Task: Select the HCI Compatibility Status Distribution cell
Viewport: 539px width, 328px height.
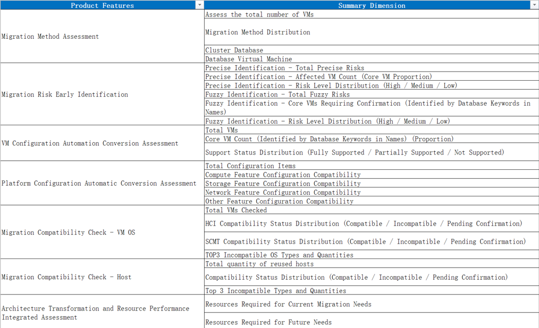Action: (372, 223)
